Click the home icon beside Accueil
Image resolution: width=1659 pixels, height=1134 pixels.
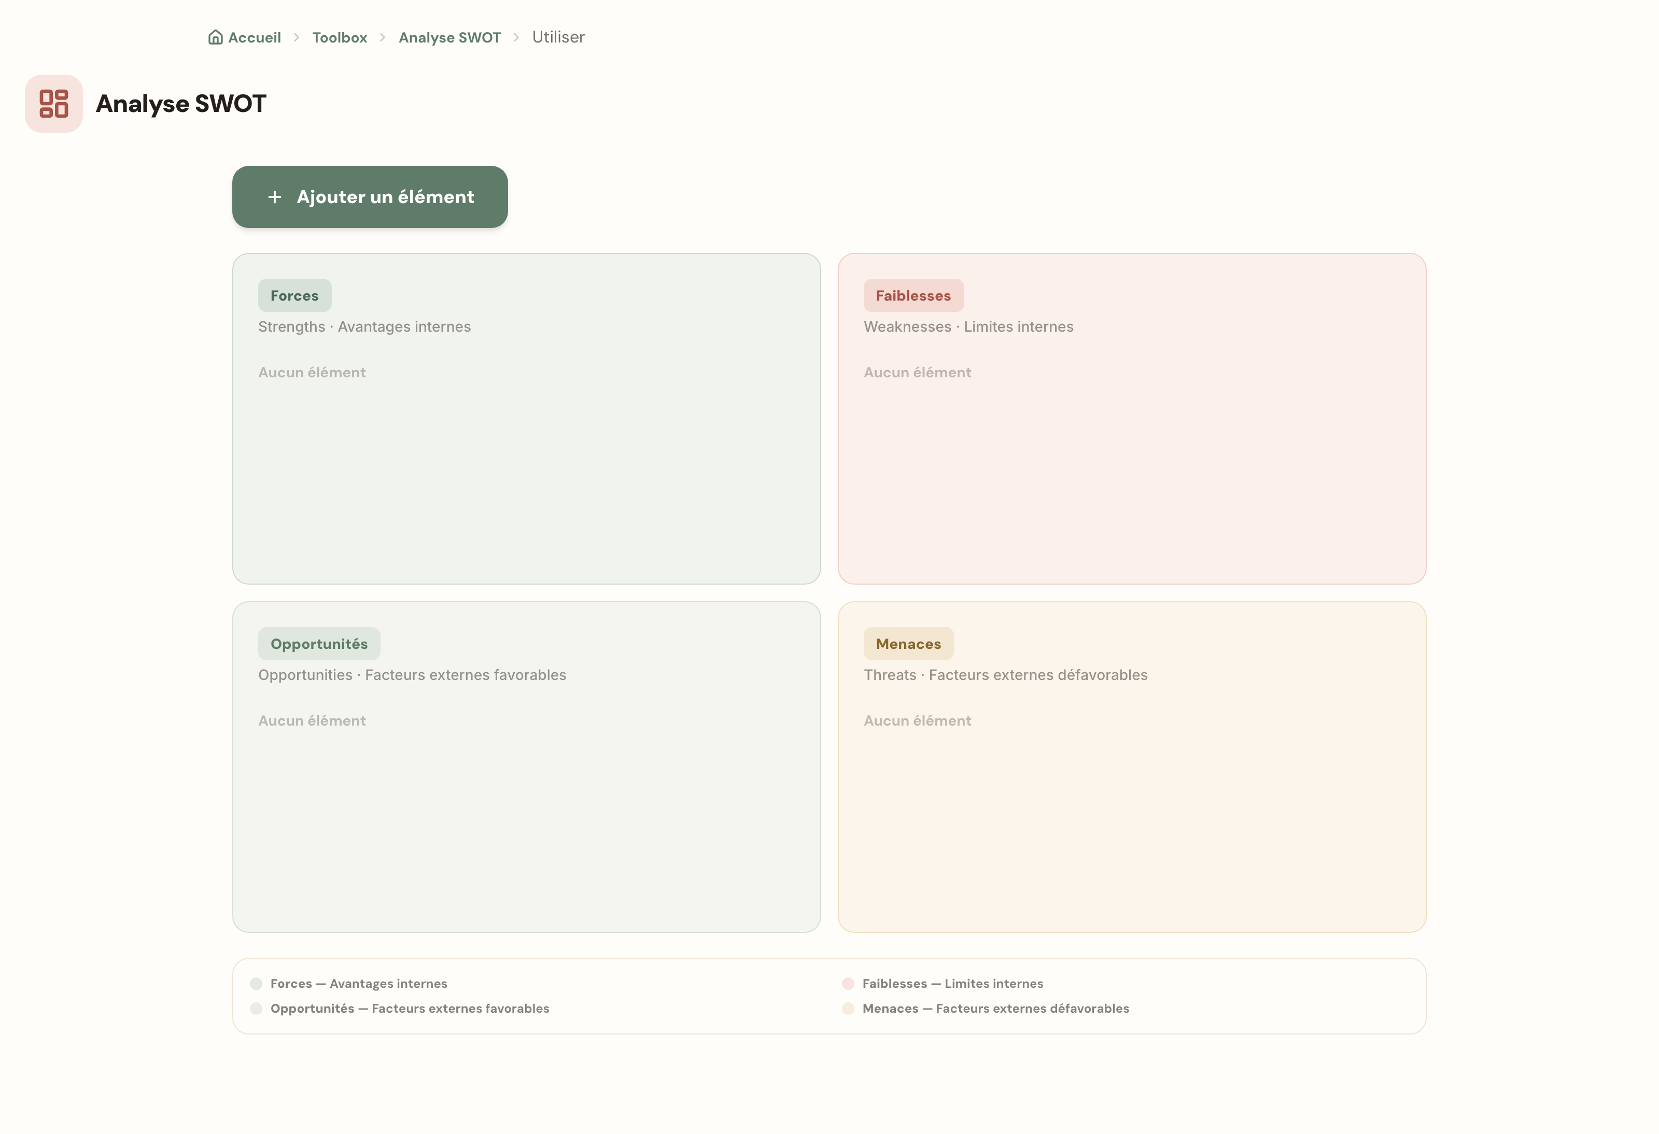pyautogui.click(x=216, y=37)
